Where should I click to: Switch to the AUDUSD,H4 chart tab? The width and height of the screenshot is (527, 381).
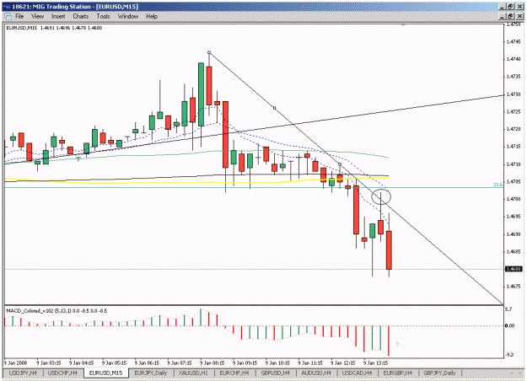316,373
